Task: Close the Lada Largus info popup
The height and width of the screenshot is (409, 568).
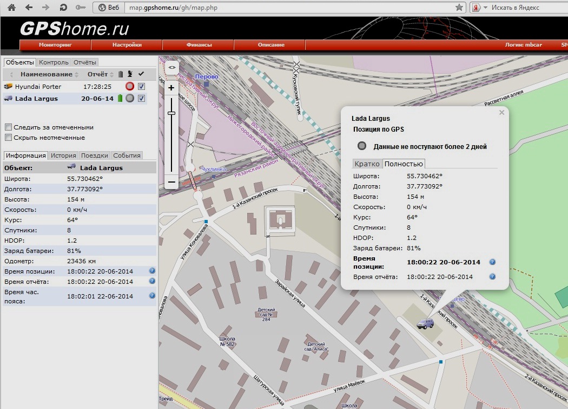Action: [x=501, y=113]
